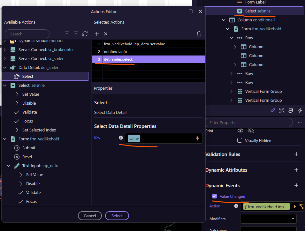Expand all available actions icon
The image size is (305, 231).
76,34
